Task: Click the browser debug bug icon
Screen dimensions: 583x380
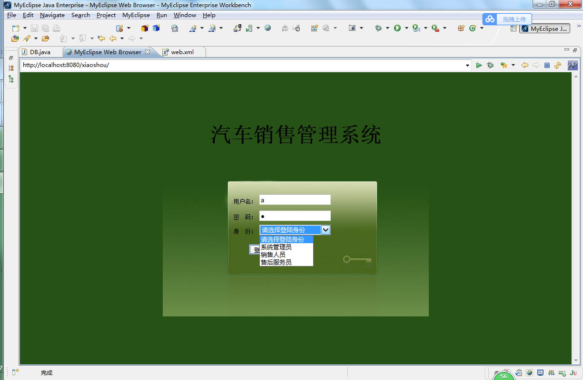Action: pyautogui.click(x=490, y=65)
